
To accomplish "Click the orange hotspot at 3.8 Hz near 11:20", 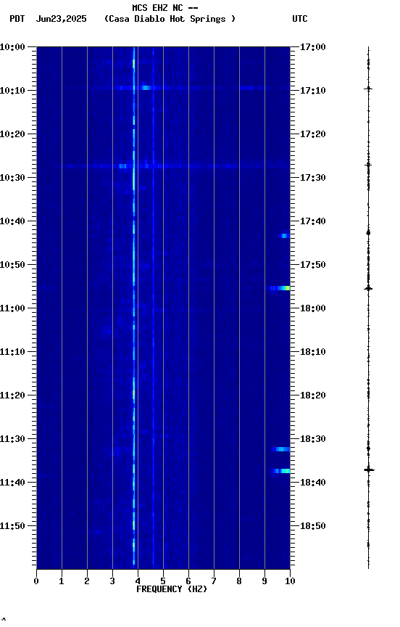I will tap(134, 394).
